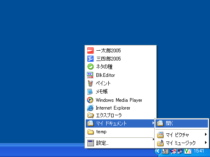The height and width of the screenshot is (157, 210).
Task: Start BlkEditor from the launcher menu
Action: point(120,75)
